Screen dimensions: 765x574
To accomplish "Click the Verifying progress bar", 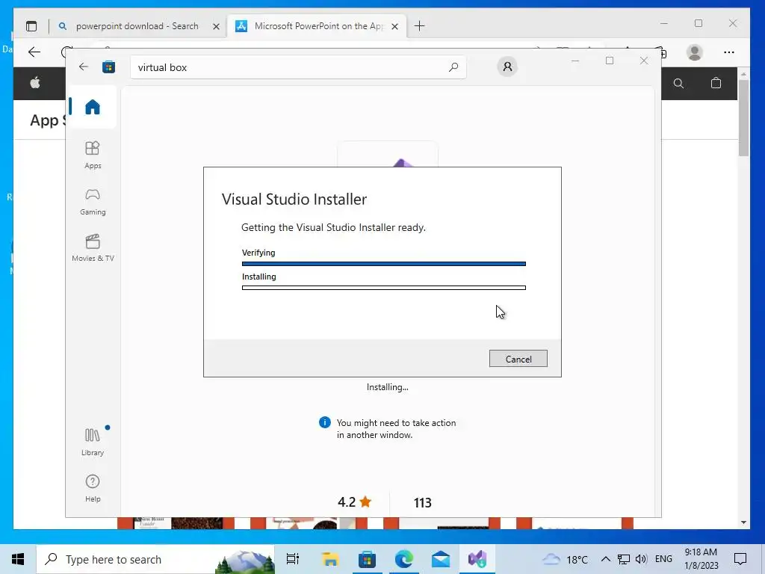I will 384,264.
